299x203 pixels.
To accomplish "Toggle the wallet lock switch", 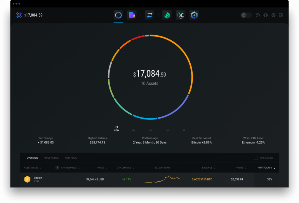I will coord(246,15).
